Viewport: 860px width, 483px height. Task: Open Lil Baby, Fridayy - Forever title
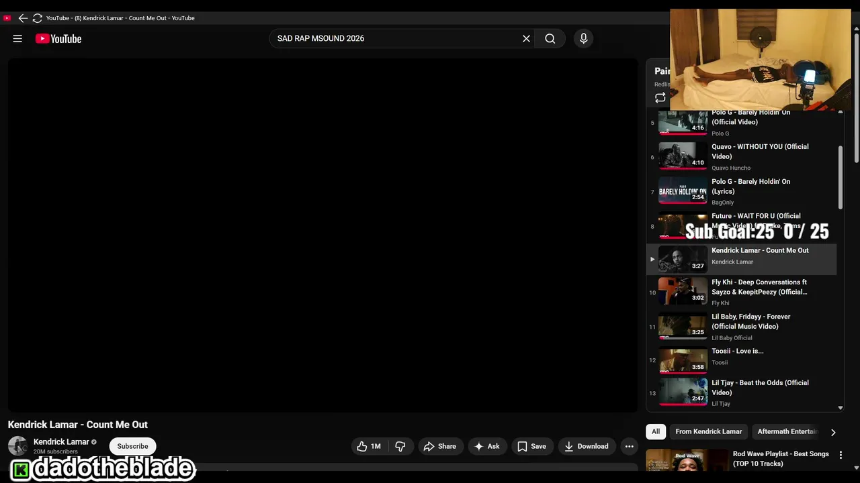coord(750,321)
